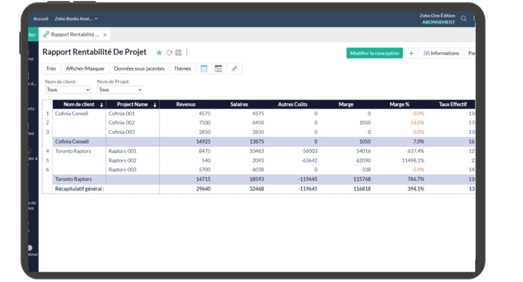Click the save disk icon

[178, 53]
